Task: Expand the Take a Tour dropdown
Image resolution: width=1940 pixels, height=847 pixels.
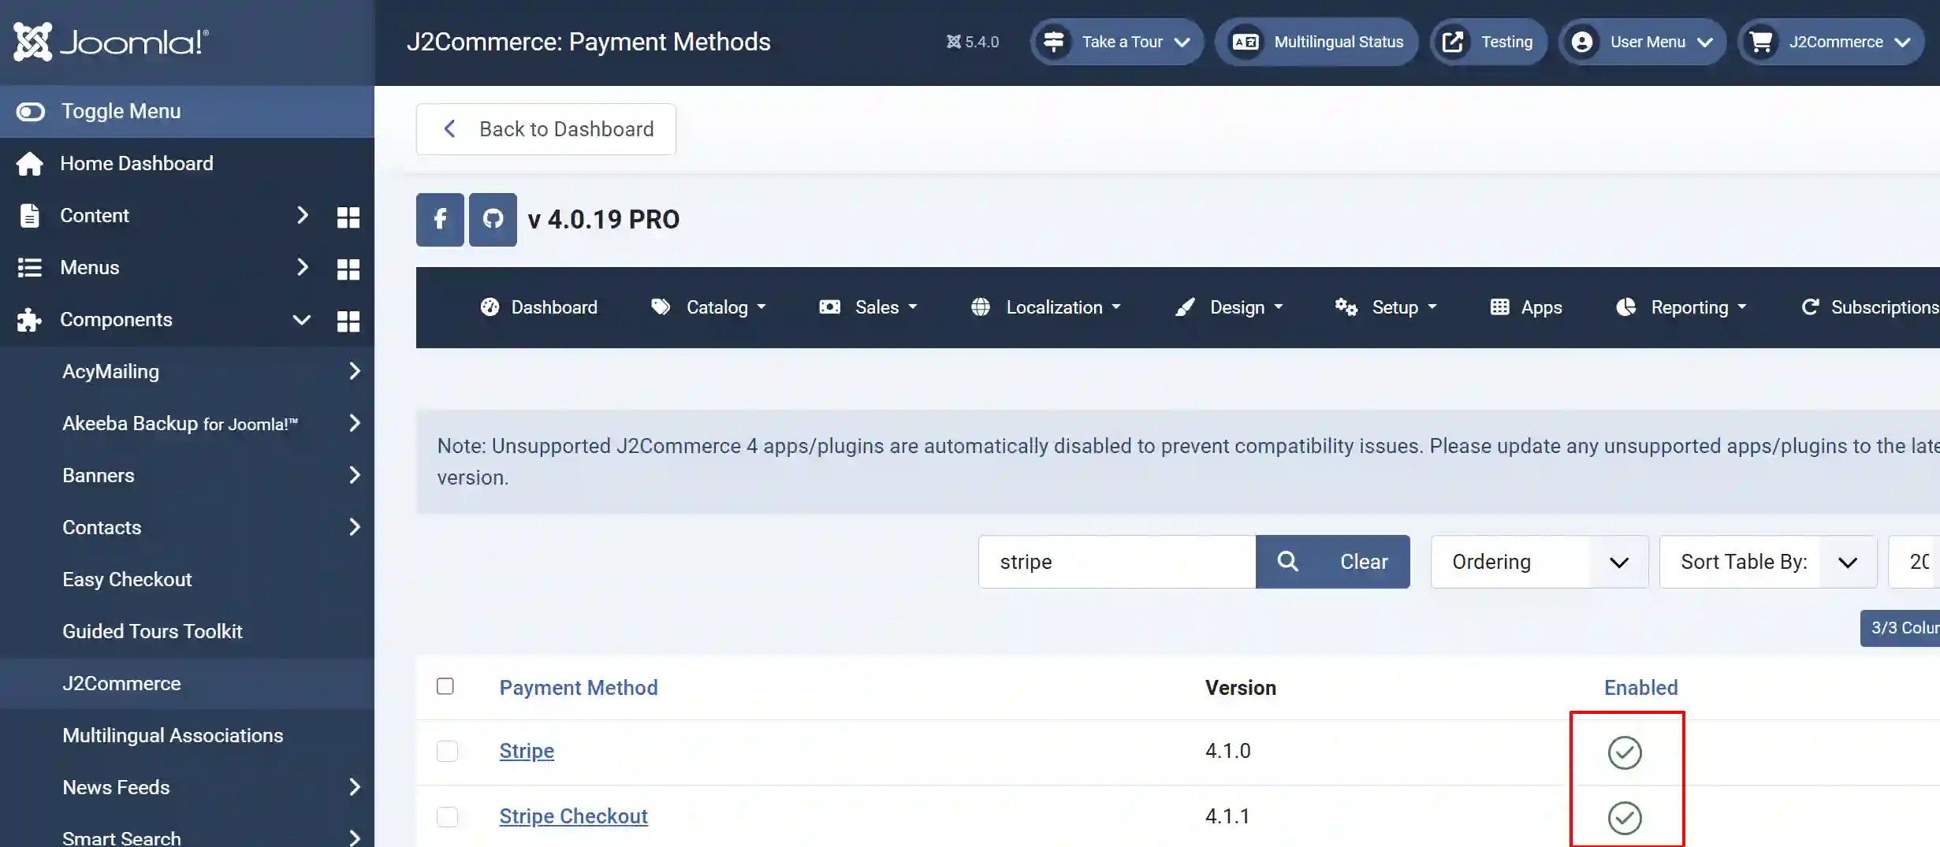Action: 1182,43
